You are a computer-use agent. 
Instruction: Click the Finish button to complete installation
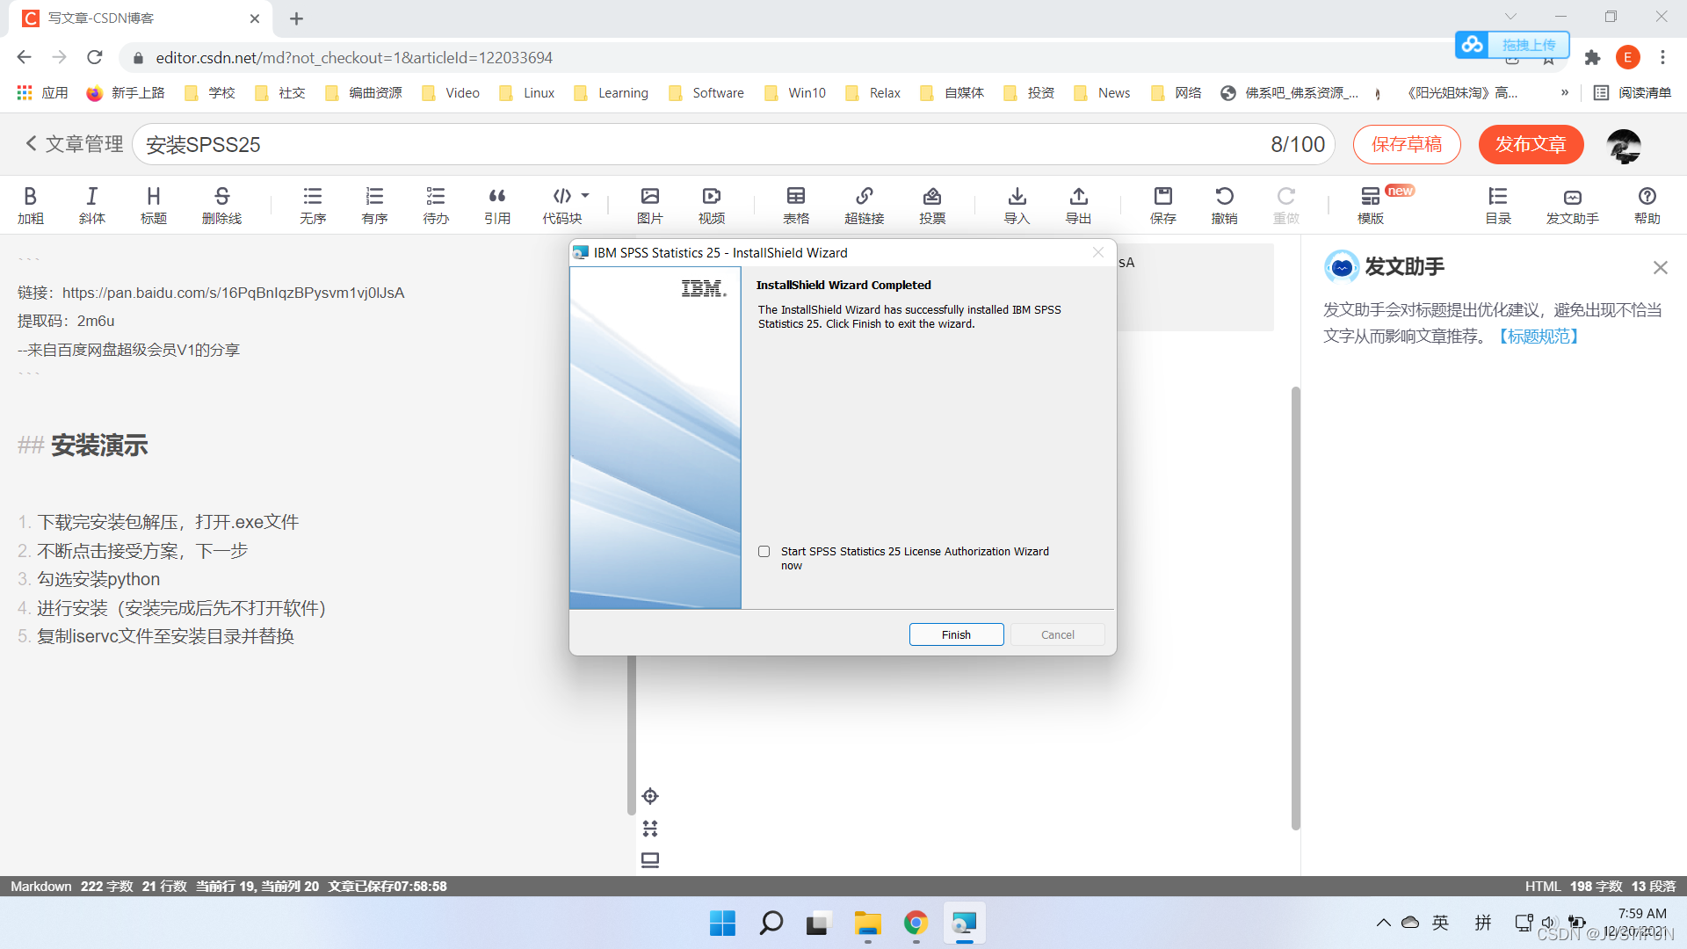955,634
